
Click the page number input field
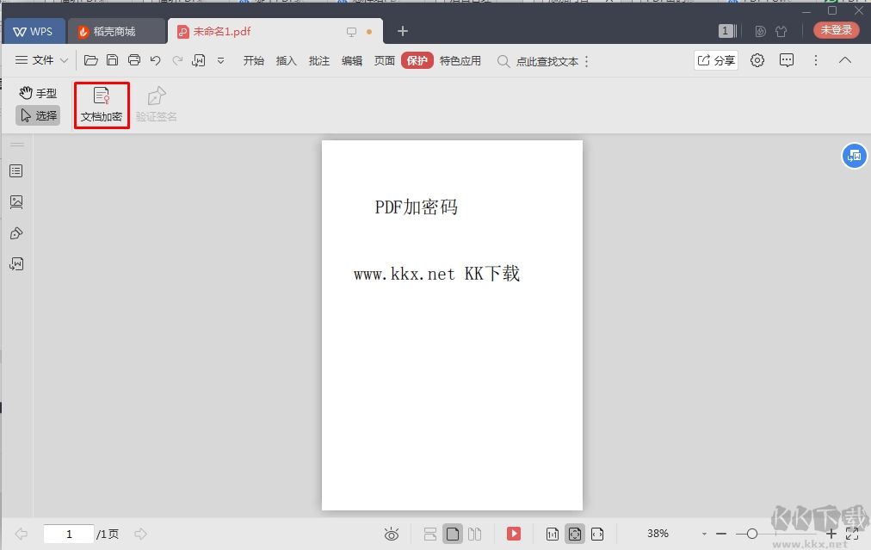pyautogui.click(x=69, y=535)
